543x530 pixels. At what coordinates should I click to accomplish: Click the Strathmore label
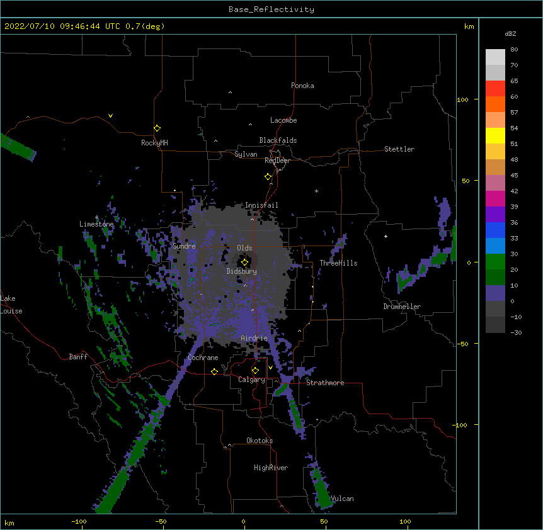325,383
